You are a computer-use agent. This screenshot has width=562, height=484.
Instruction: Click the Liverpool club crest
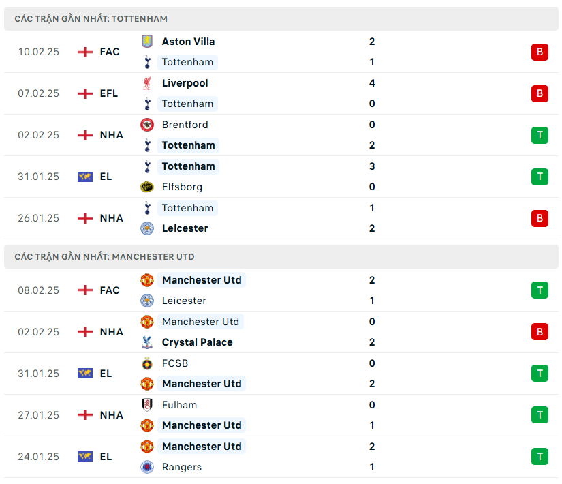(147, 83)
